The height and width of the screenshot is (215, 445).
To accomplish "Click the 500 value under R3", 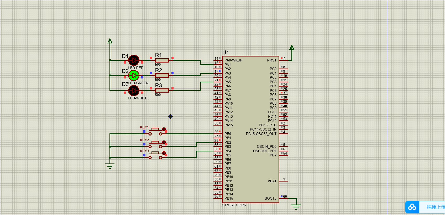I will pos(158,95).
